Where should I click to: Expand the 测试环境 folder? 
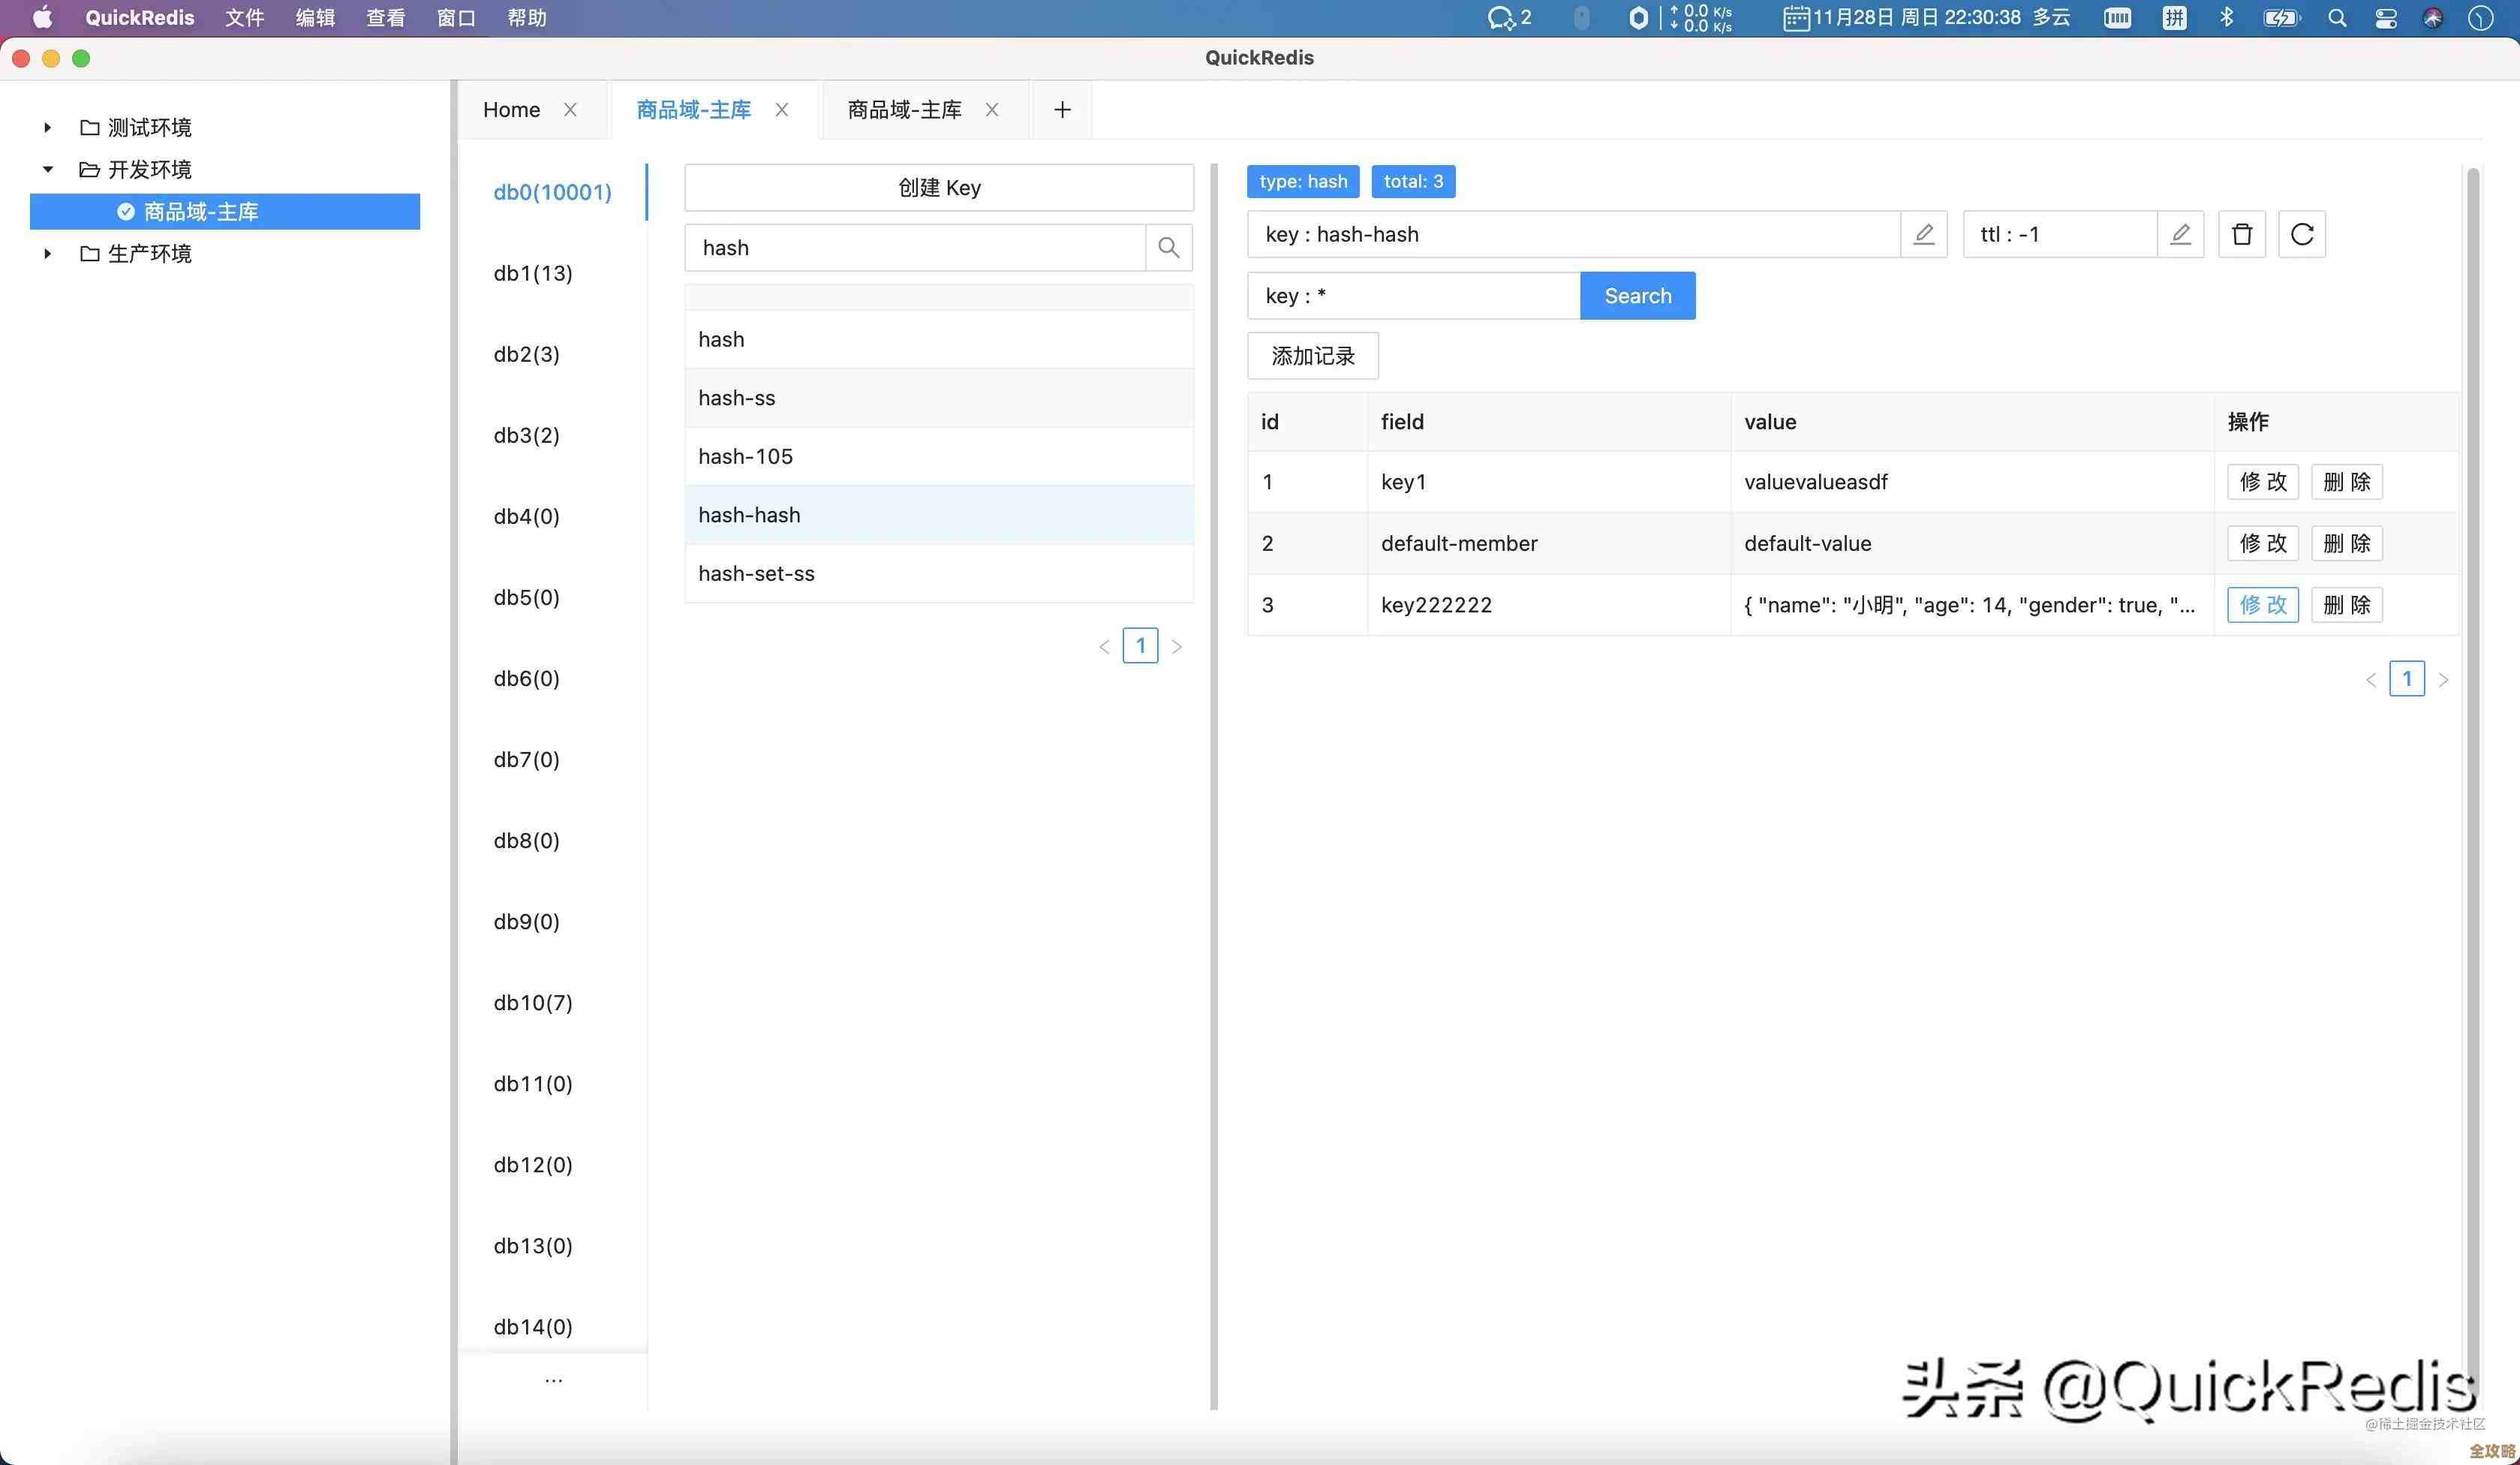[x=47, y=127]
